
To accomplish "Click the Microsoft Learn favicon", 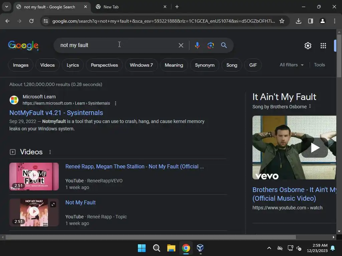I will pos(14,100).
